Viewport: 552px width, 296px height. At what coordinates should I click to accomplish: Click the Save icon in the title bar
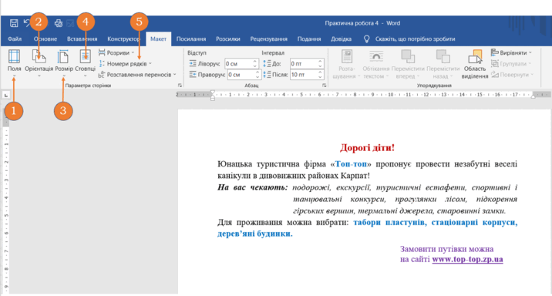coord(14,23)
